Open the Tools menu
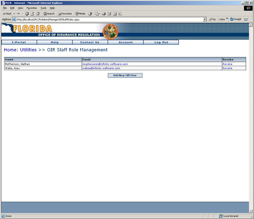 click(x=43, y=8)
